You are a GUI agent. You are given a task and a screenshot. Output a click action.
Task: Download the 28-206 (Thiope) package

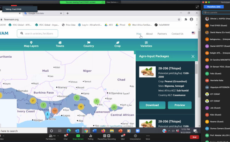click(x=152, y=105)
